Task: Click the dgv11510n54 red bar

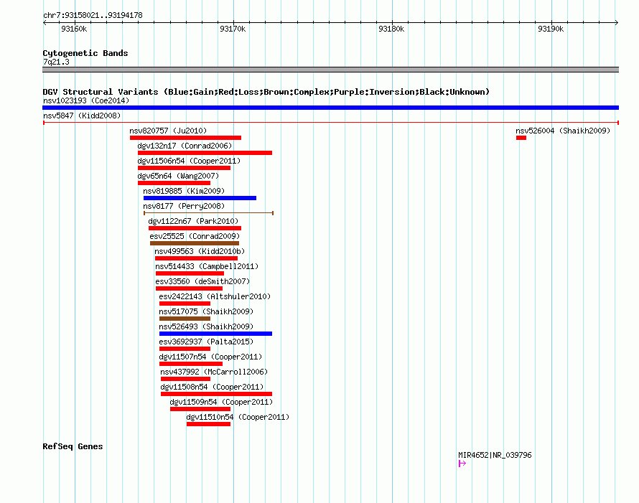Action: 209,424
